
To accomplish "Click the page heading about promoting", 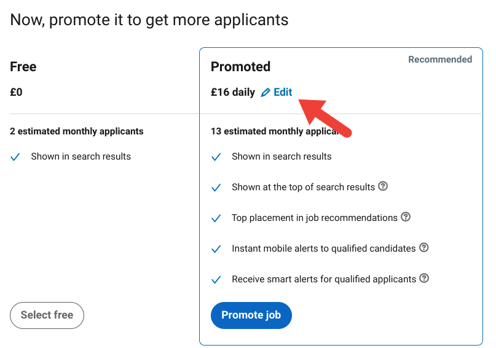I will (x=149, y=20).
